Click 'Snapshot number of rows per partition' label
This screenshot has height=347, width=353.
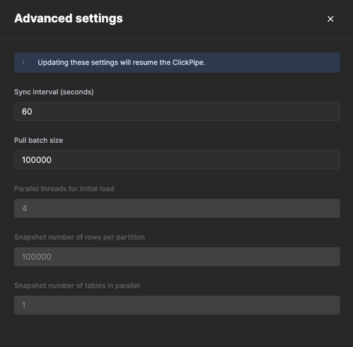tap(80, 237)
